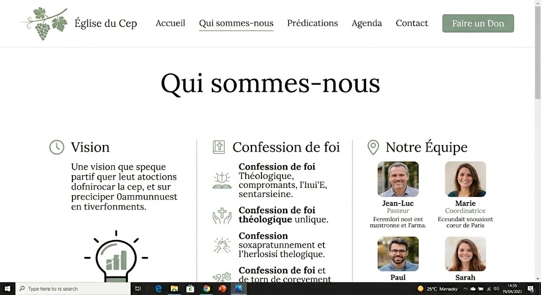Screen dimensions: 541x295
Task: Click the Windows search box in the taskbar
Action: (73, 289)
